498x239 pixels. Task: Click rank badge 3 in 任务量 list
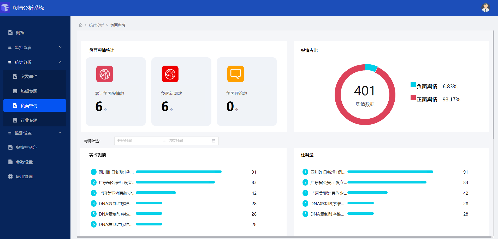305,193
